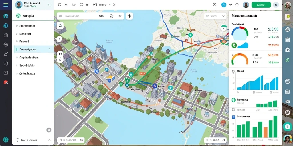Select the polygon shape tool on the map
The width and height of the screenshot is (293, 146).
pyautogui.click(x=60, y=25)
